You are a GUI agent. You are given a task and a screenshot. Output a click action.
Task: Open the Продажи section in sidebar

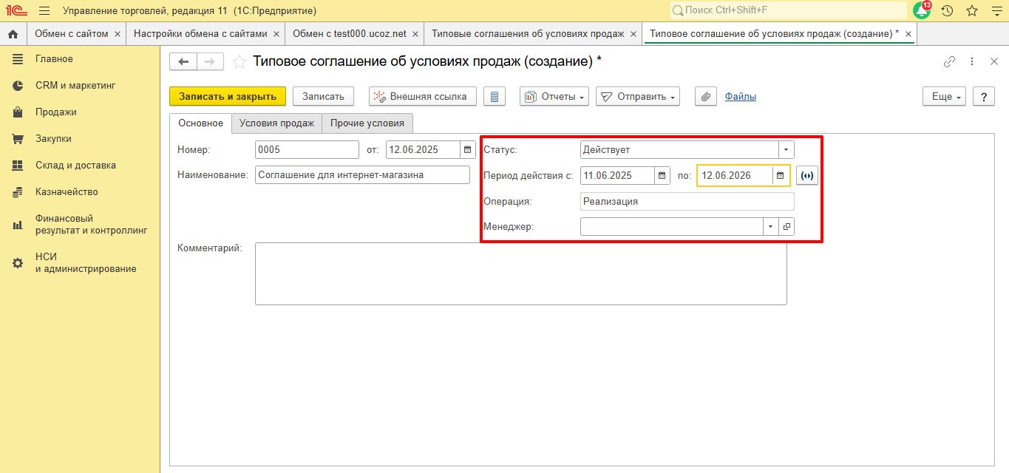tap(56, 112)
